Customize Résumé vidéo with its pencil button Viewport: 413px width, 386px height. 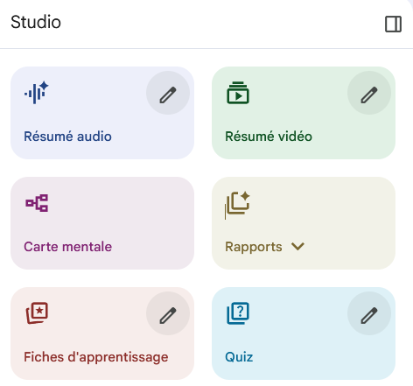click(369, 93)
